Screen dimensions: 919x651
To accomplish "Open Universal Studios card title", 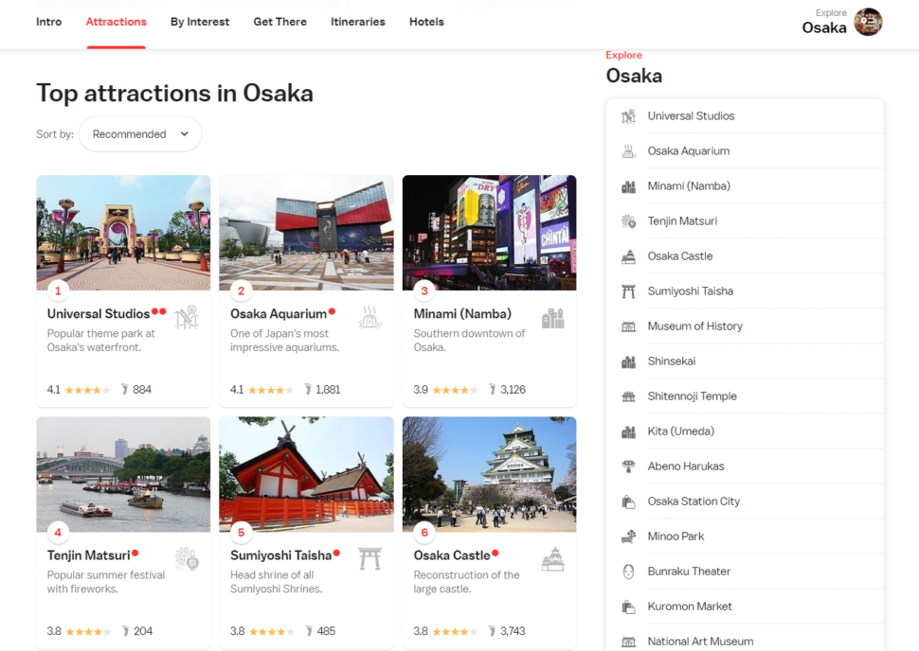I will 99,314.
